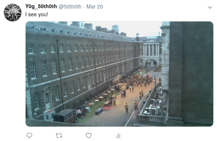Like the tweet with the heart icon
The height and width of the screenshot is (141, 217).
(89, 135)
